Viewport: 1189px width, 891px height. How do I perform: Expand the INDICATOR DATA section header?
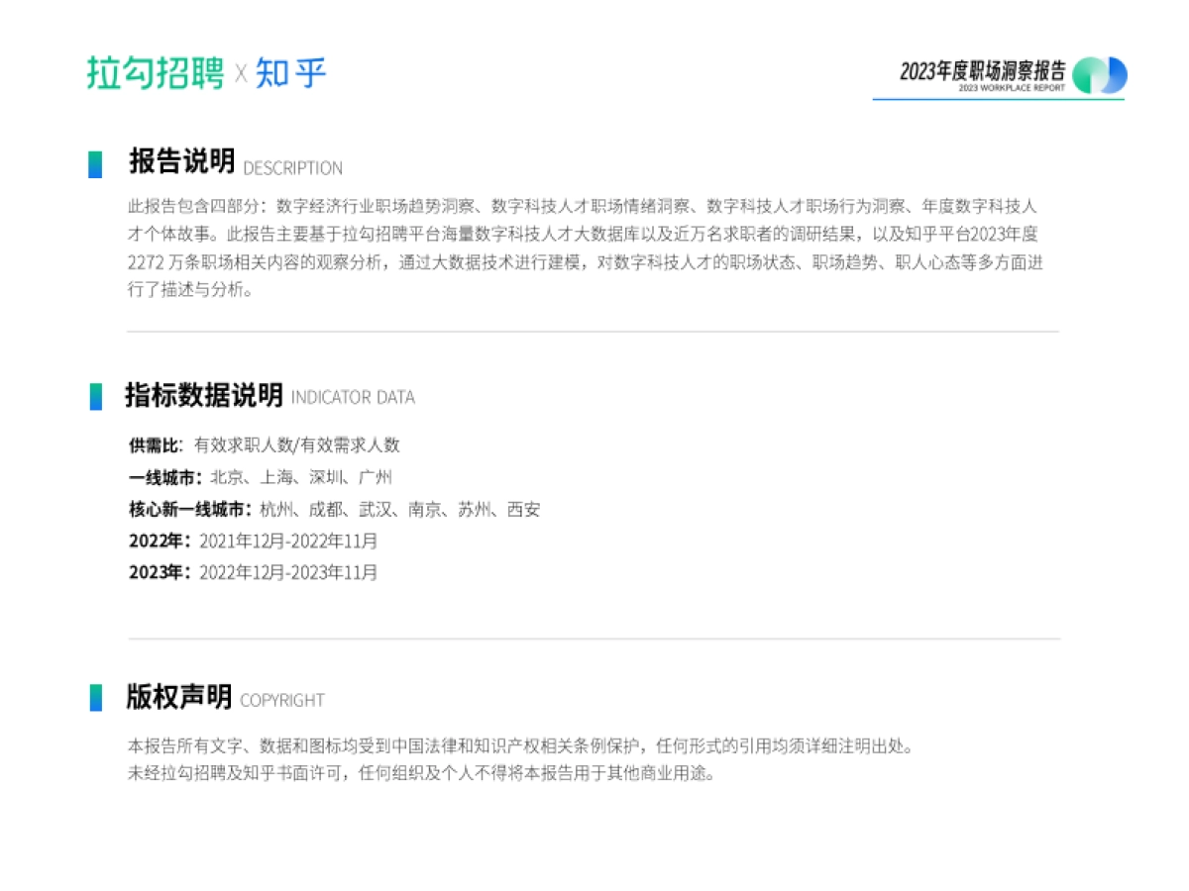(352, 398)
